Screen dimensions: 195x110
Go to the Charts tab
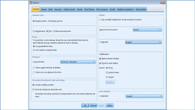(80, 9)
